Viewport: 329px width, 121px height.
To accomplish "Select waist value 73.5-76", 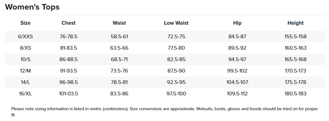I will tap(119, 71).
